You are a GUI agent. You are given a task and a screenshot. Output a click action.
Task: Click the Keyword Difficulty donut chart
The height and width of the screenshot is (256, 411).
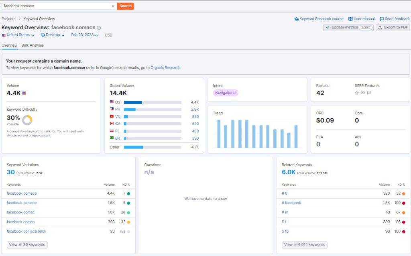point(27,120)
